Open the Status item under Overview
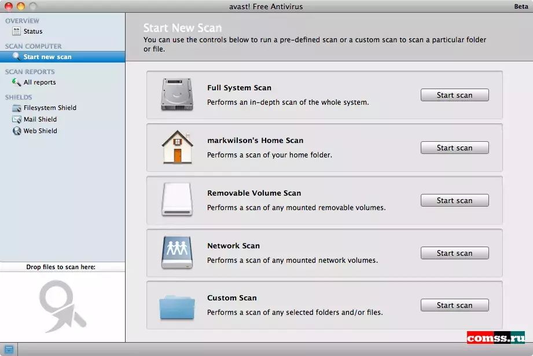 (63, 31)
